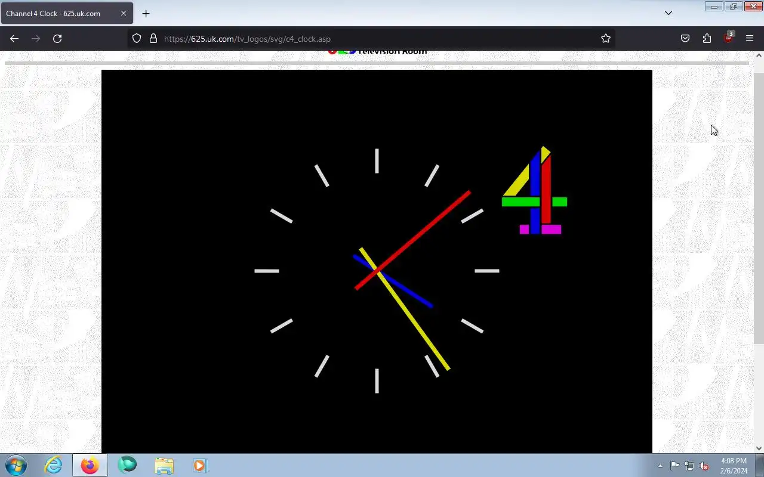Bookmark this page with the star icon
The image size is (764, 477).
pos(606,39)
